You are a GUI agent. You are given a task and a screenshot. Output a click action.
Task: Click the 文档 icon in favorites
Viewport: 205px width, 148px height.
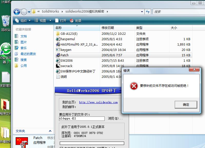[16, 36]
